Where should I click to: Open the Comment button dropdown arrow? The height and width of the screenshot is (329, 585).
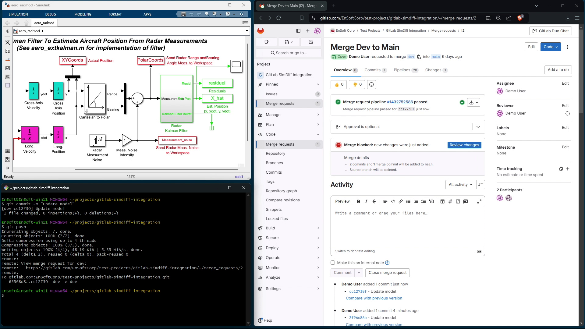pos(359,273)
